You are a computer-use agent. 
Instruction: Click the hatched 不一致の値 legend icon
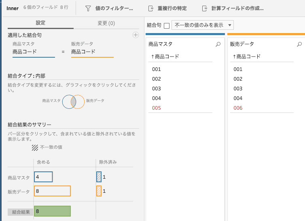click(35, 148)
